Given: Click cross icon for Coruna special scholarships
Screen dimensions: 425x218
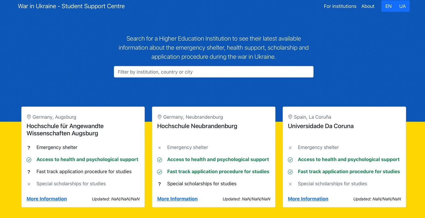Looking at the screenshot, I should 290,184.
